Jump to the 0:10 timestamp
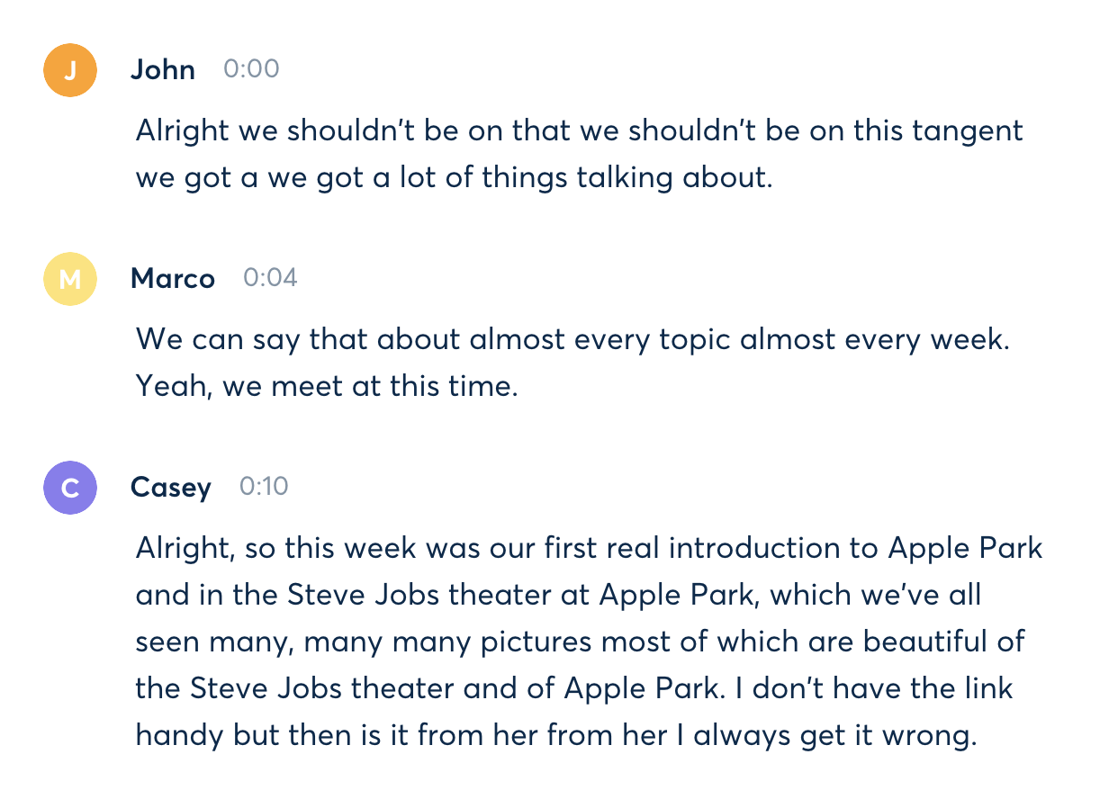Viewport: 1109px width, 799px height. pos(264,487)
